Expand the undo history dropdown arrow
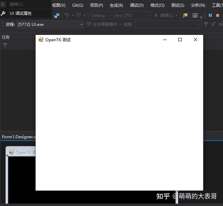The height and width of the screenshot is (206, 223). click(73, 15)
